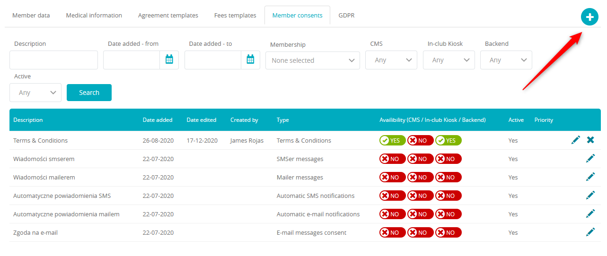Screen dimensions: 607x256
Task: Click the Search button
Action: pyautogui.click(x=89, y=93)
